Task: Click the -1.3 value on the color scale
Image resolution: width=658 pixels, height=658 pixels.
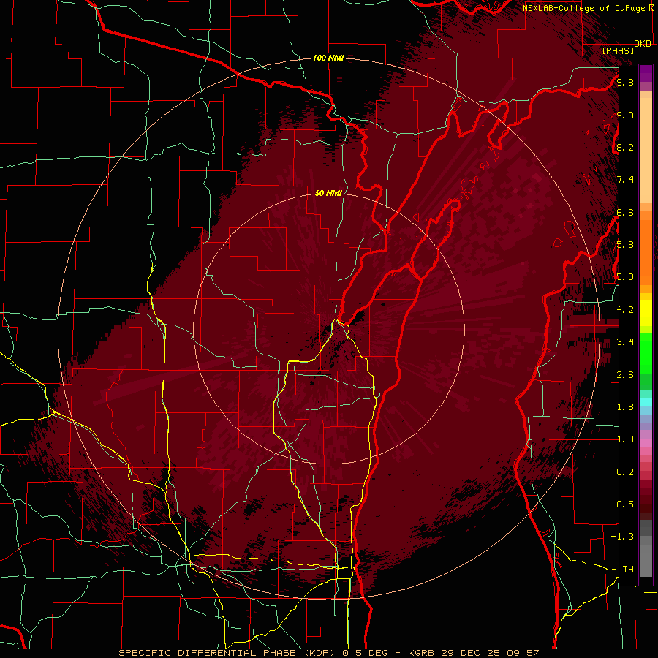Action: pos(622,537)
